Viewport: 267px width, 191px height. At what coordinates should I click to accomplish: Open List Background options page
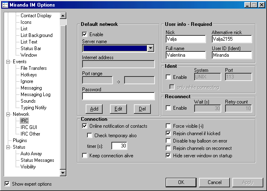pyautogui.click(x=37, y=35)
